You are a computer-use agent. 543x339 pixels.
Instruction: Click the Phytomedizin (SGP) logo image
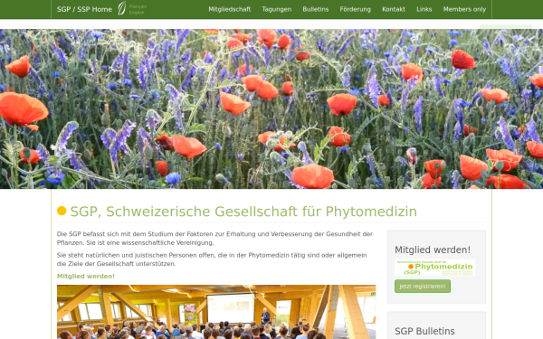point(435,268)
